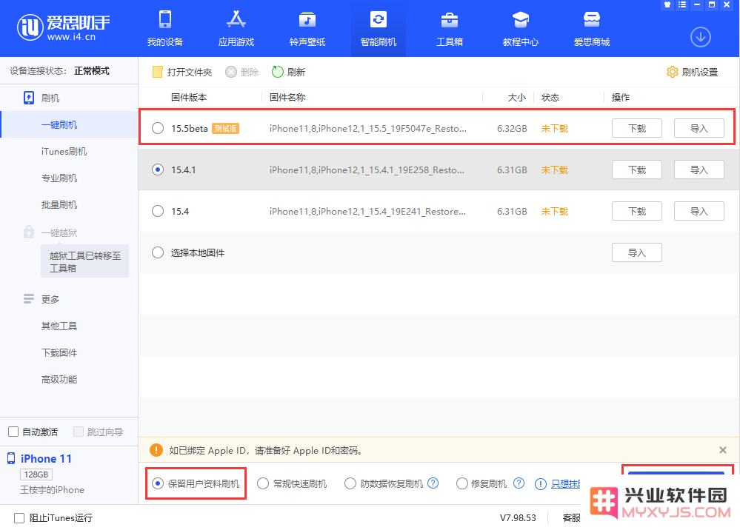The width and height of the screenshot is (740, 530).
Task: Download the 15.4.1 firmware
Action: (x=636, y=170)
